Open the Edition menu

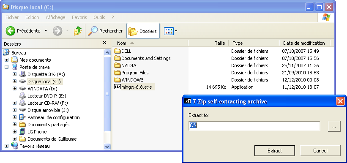click(x=32, y=17)
